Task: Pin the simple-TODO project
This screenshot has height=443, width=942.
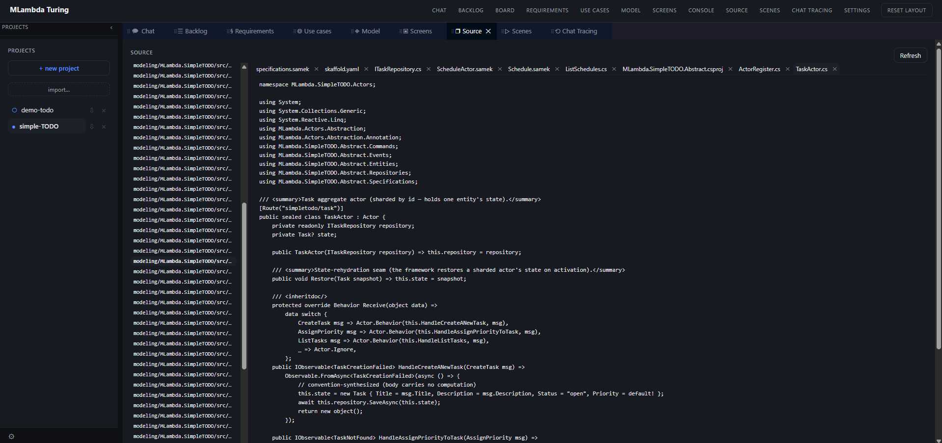Action: [x=92, y=127]
